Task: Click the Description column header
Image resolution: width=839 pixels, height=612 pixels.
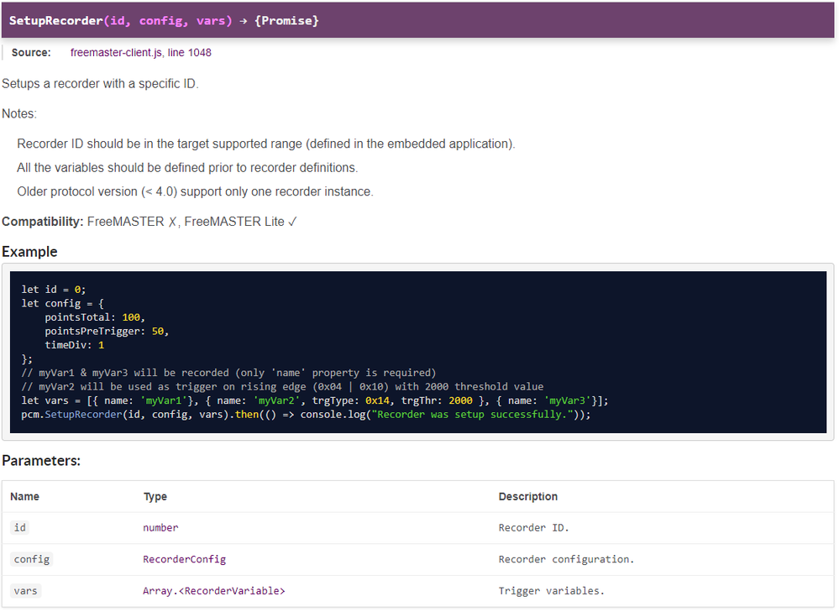Action: 527,496
